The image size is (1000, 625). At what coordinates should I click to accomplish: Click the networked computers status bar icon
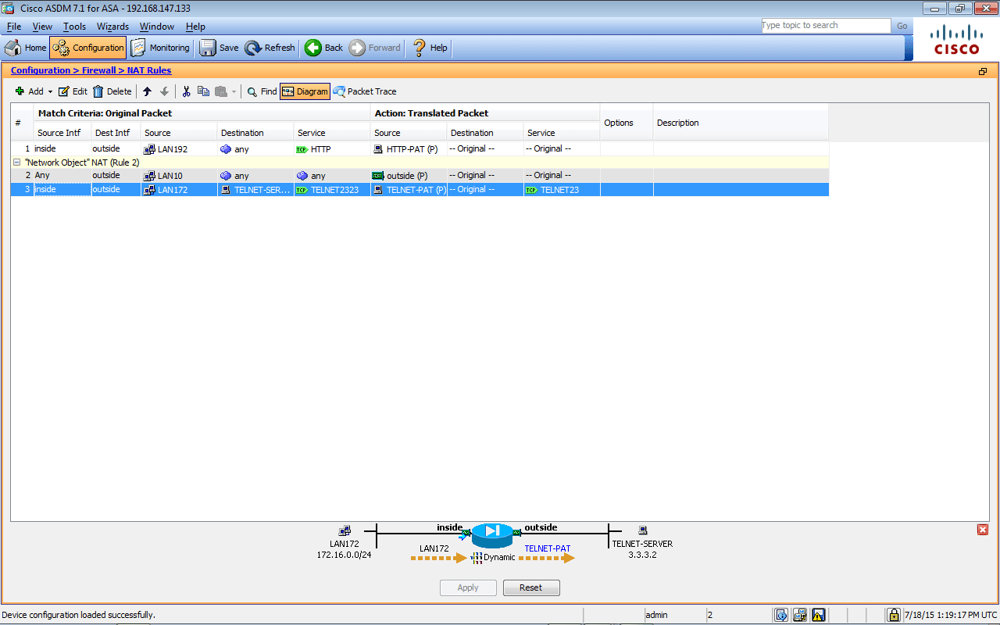[800, 615]
